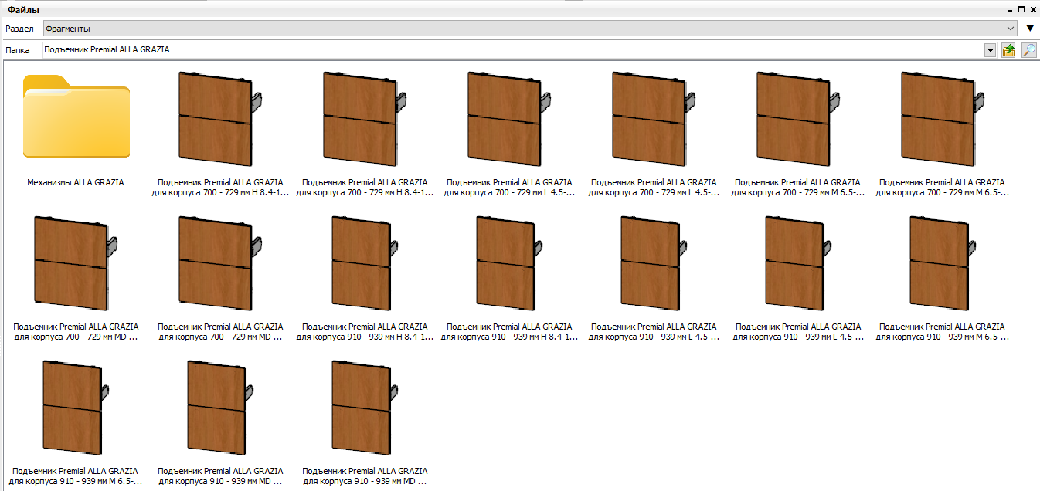Close the Файлы panel

click(x=1033, y=10)
